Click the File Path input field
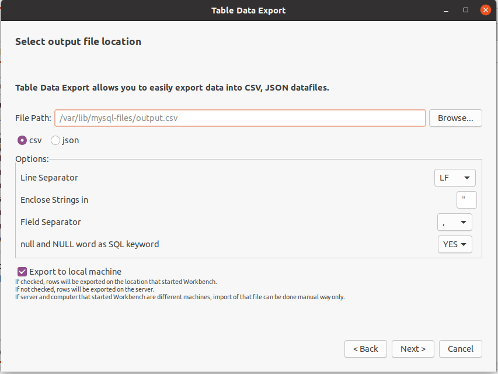The image size is (498, 374). tap(240, 118)
